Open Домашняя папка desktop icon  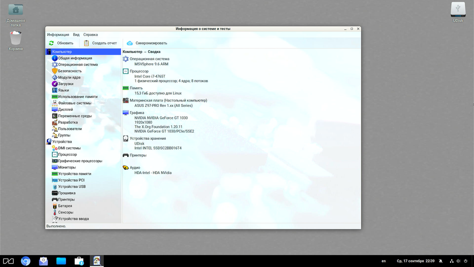(x=16, y=15)
